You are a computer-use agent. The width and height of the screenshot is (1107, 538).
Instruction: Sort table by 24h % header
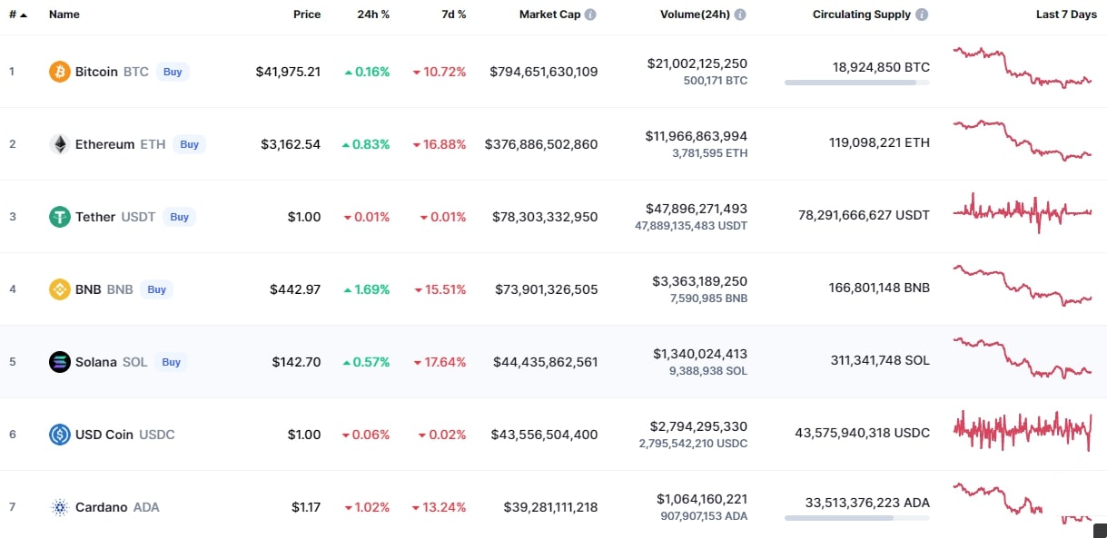[x=374, y=15]
